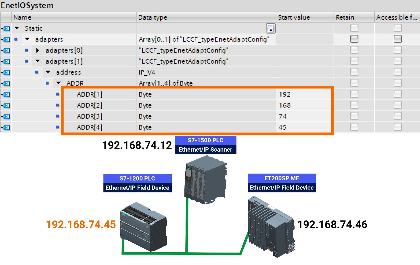420x265 pixels.
Task: Click the IP address 192.168.74.12
Action: [x=137, y=145]
